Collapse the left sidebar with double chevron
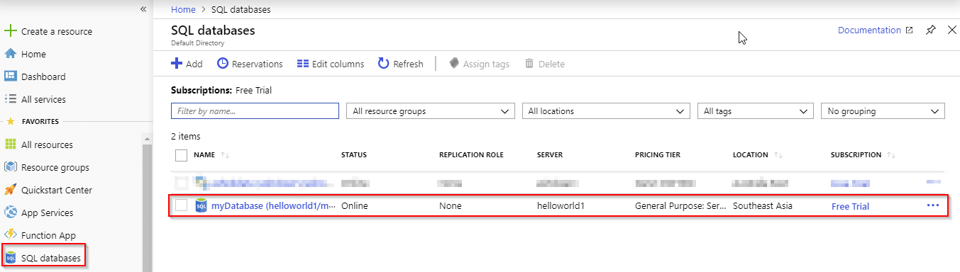Image resolution: width=960 pixels, height=272 pixels. (143, 9)
